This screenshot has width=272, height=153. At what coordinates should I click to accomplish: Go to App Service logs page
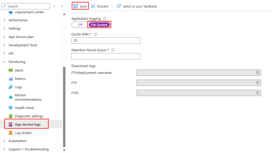pyautogui.click(x=27, y=124)
